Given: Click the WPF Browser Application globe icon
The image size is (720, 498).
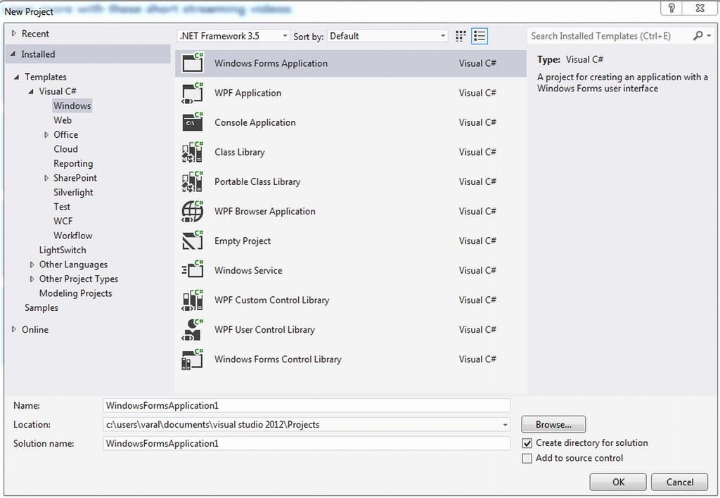Looking at the screenshot, I should [193, 211].
